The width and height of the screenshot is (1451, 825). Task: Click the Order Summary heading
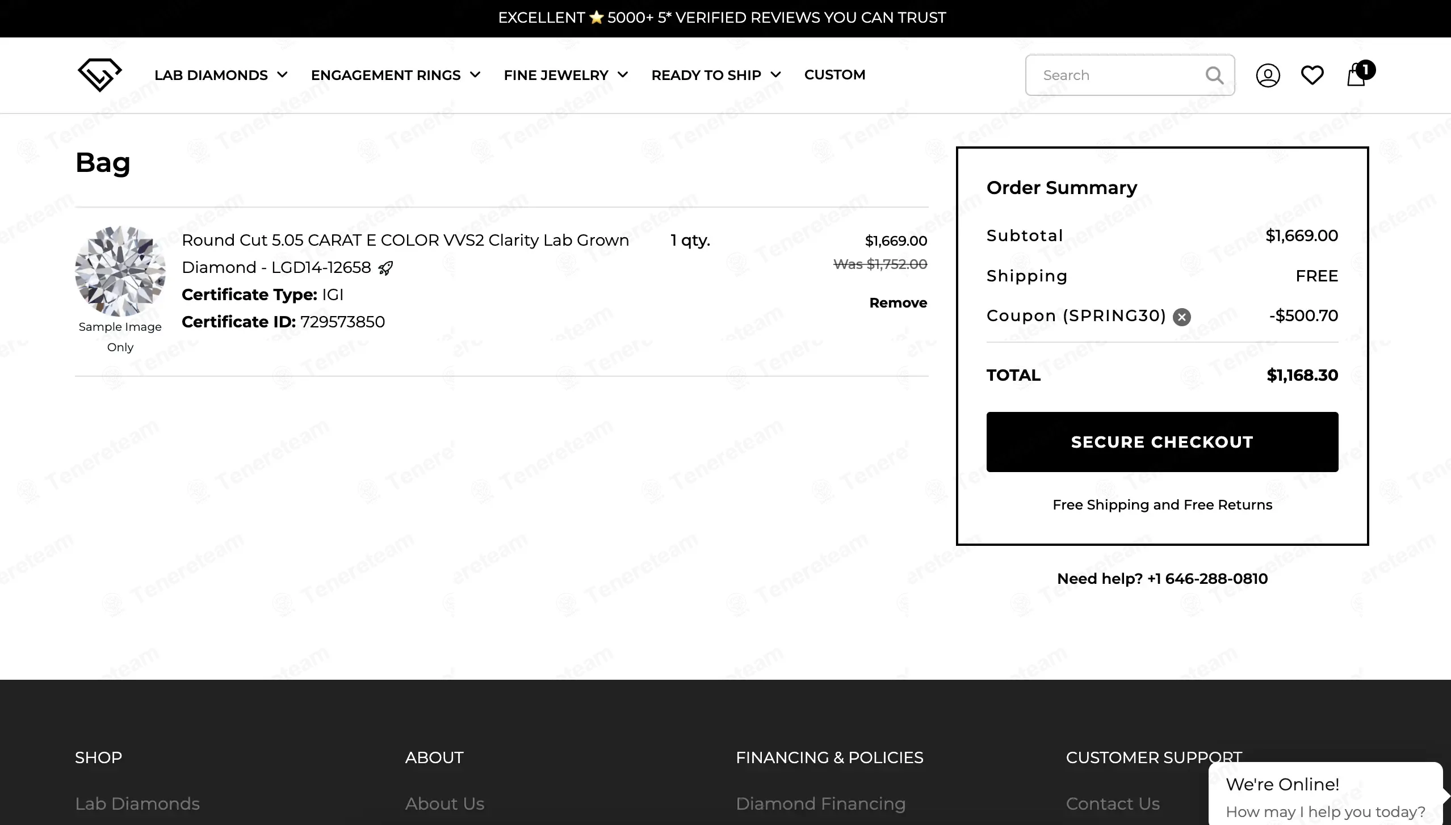[1062, 188]
